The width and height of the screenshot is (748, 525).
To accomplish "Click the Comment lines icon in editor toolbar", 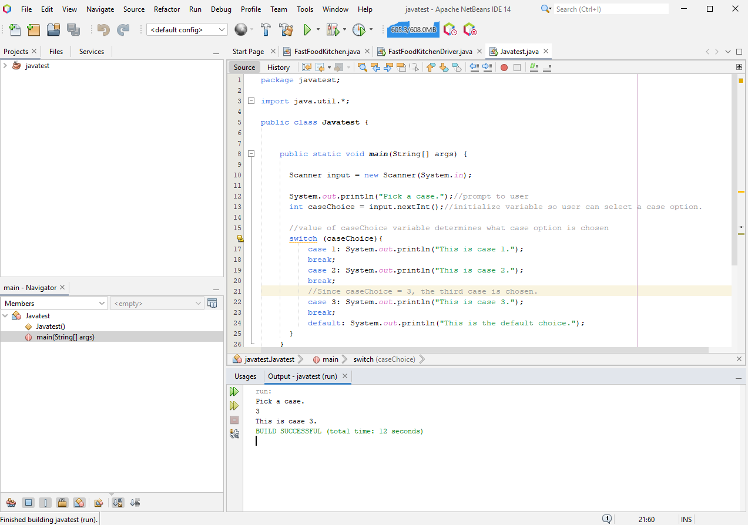I will [534, 68].
